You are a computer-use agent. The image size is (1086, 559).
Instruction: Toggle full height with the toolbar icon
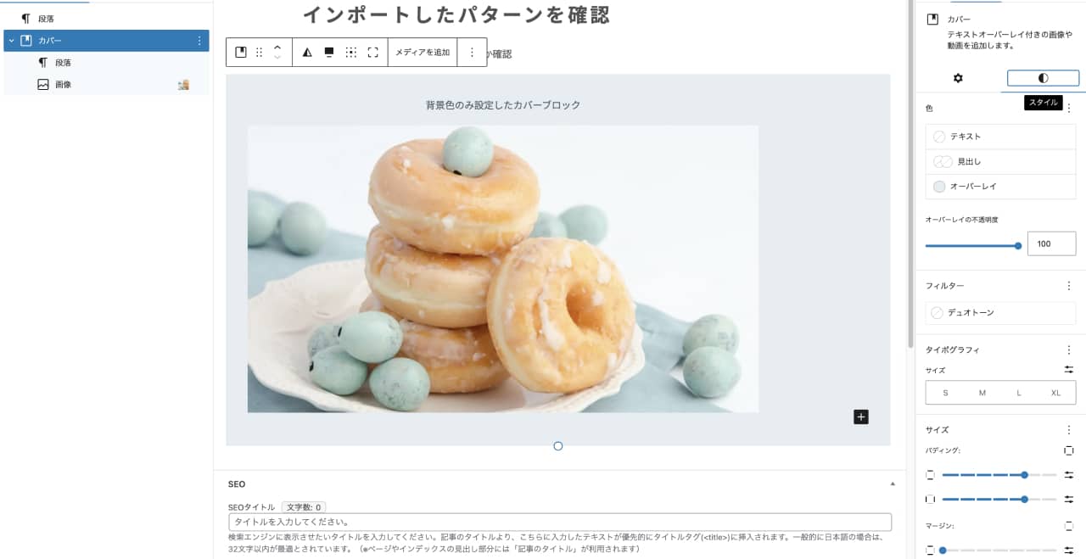pyautogui.click(x=372, y=53)
